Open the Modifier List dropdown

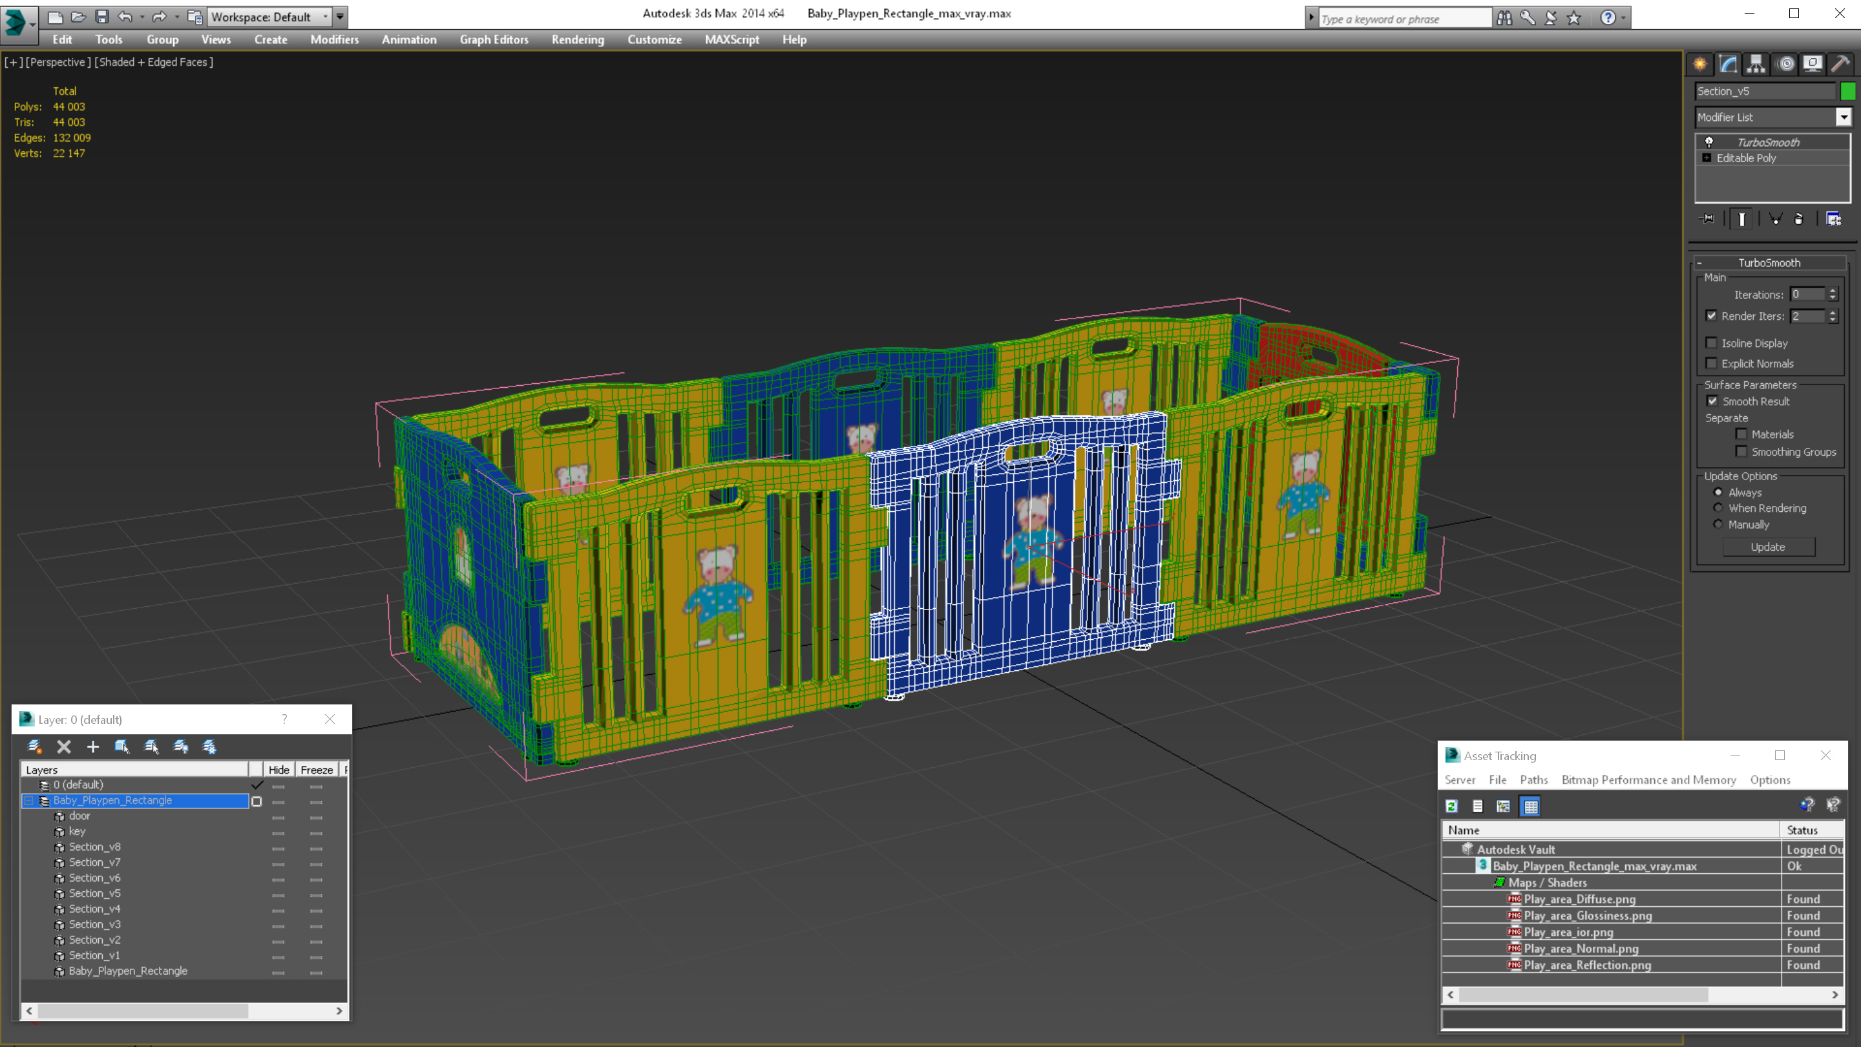[1843, 117]
